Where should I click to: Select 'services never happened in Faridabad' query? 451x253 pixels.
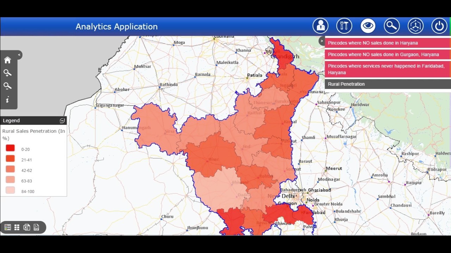388,69
